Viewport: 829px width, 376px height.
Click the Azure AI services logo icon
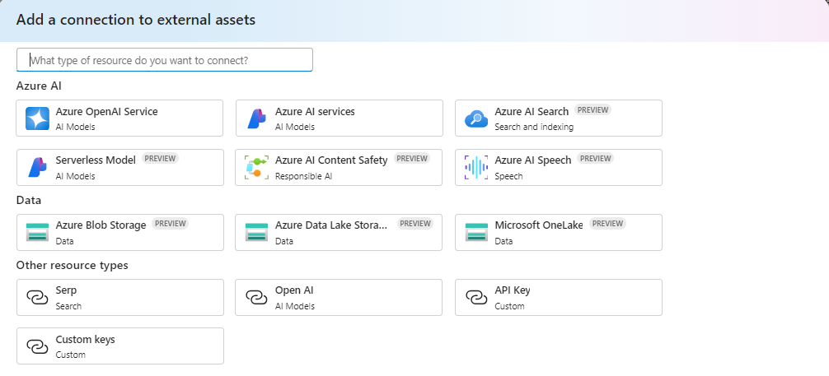[x=257, y=118]
